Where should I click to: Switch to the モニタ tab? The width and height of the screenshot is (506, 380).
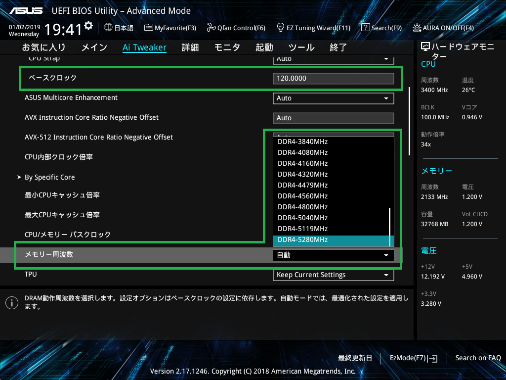pyautogui.click(x=227, y=47)
